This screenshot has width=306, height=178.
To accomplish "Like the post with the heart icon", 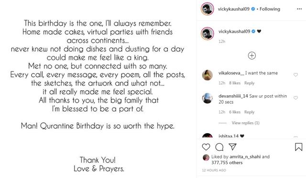I will [x=206, y=147].
